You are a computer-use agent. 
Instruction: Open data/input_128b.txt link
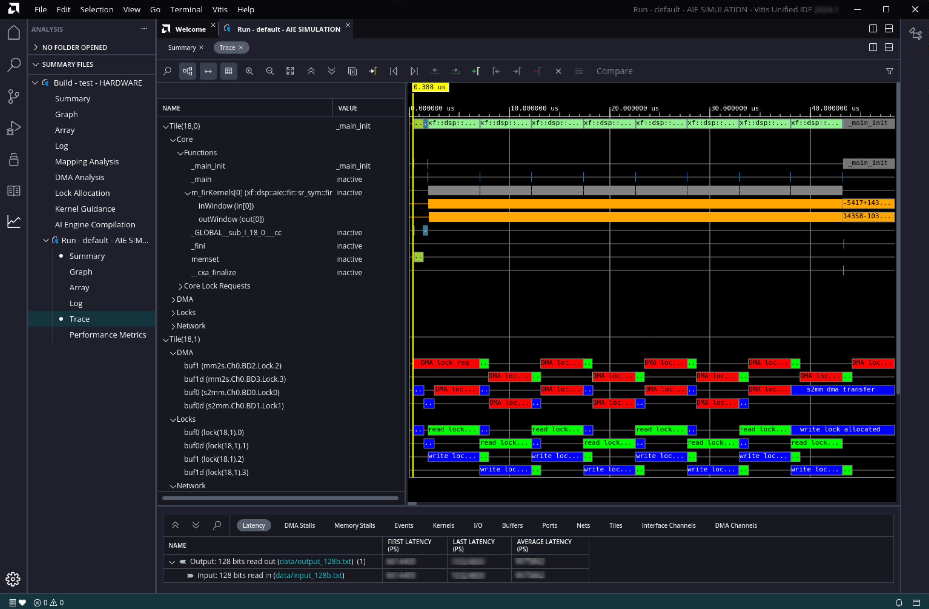tap(308, 576)
